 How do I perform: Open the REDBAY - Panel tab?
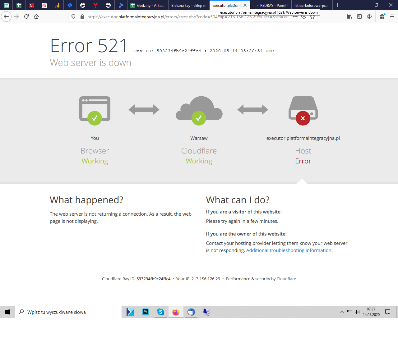coord(272,5)
